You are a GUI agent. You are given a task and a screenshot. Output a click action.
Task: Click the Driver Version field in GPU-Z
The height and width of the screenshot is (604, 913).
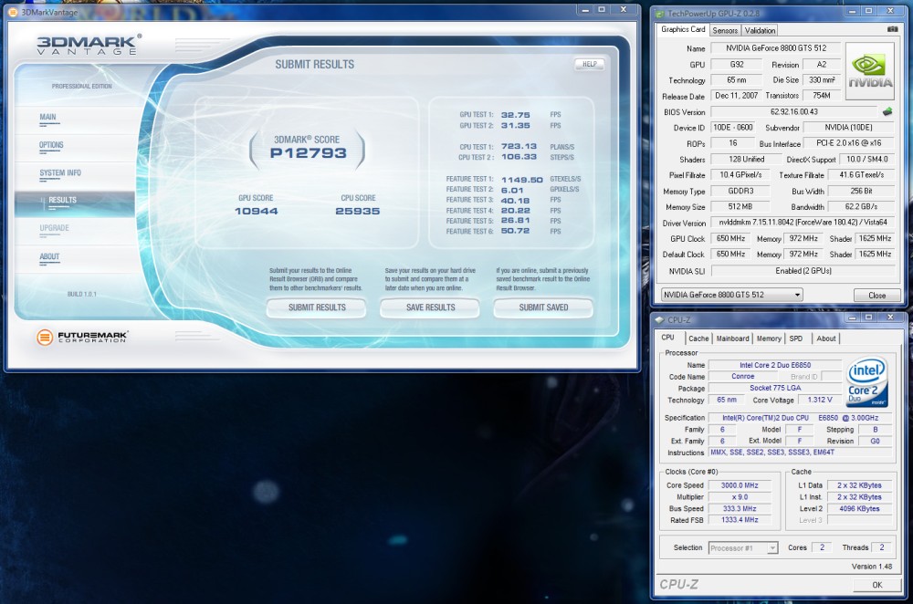(x=803, y=223)
